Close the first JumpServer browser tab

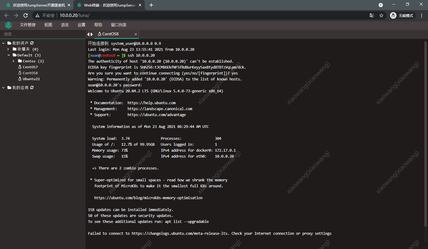(69, 5)
